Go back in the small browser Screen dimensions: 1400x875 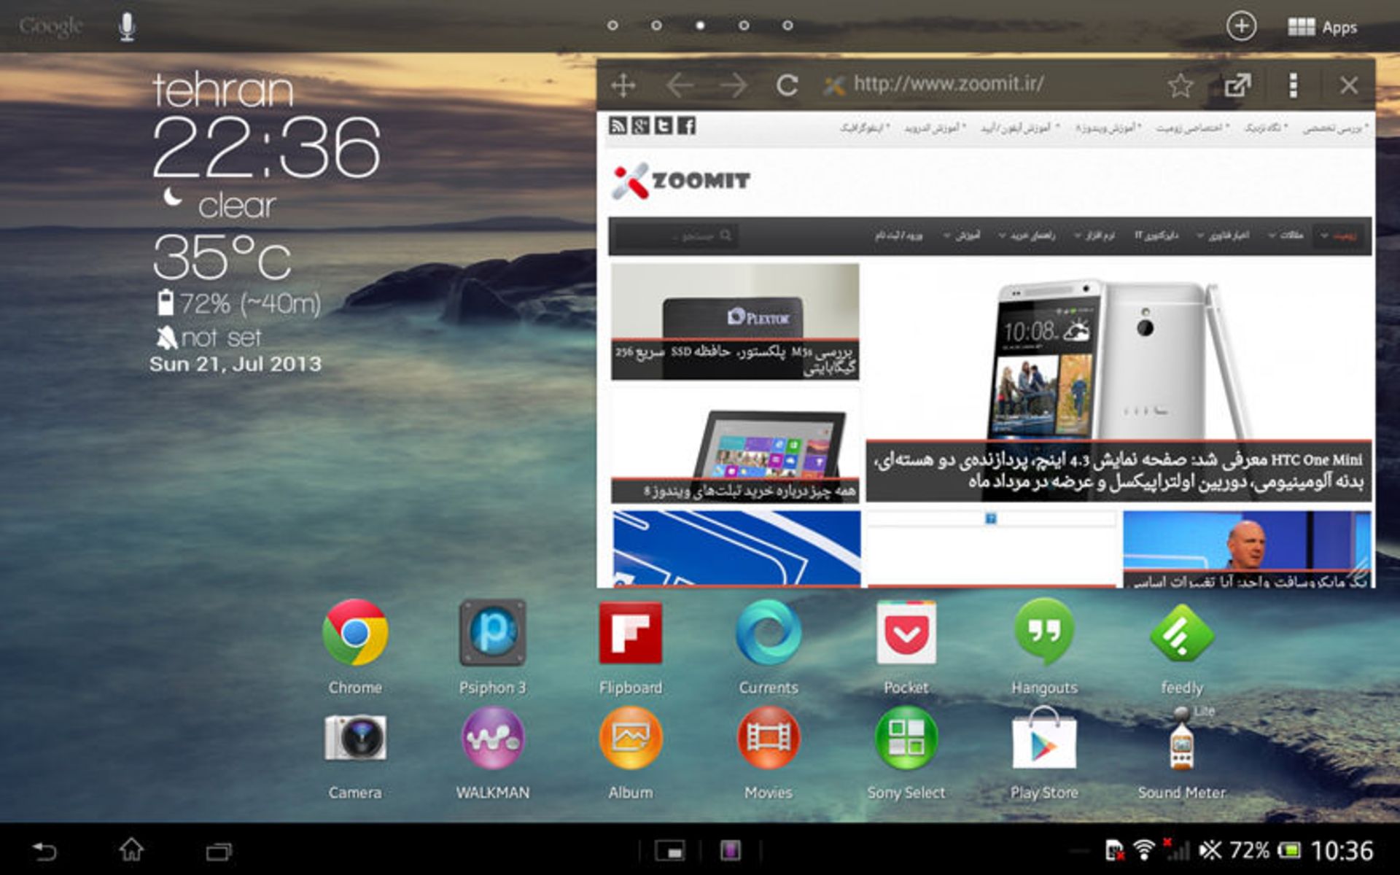pyautogui.click(x=679, y=85)
